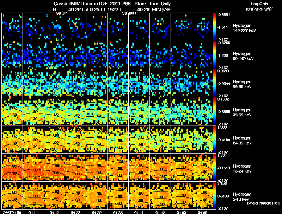Image resolution: width=282 pixels, height=214 pixels.
Task: Select the Hydrogen 149-227 keV panel at 04:29
Action: point(97,27)
